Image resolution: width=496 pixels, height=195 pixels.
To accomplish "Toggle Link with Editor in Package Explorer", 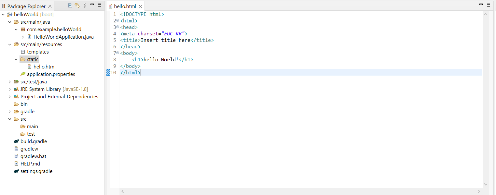I will click(77, 6).
